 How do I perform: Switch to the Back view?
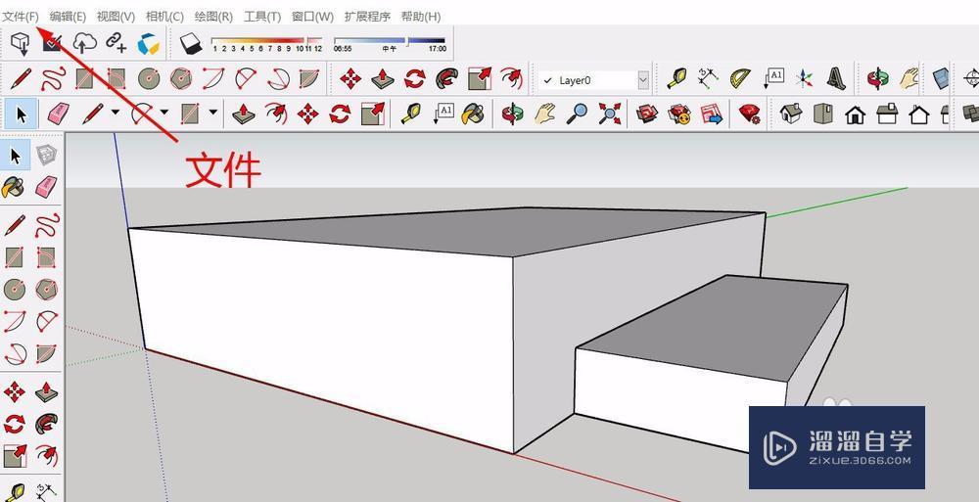pyautogui.click(x=919, y=114)
